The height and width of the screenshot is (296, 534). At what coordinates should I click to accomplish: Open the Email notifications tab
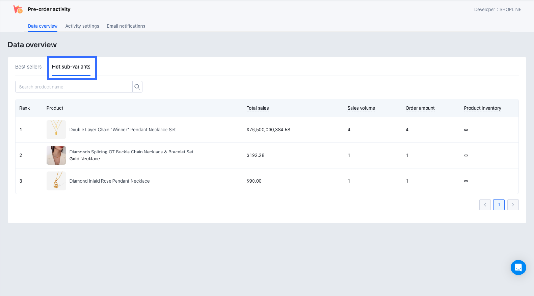pyautogui.click(x=126, y=26)
